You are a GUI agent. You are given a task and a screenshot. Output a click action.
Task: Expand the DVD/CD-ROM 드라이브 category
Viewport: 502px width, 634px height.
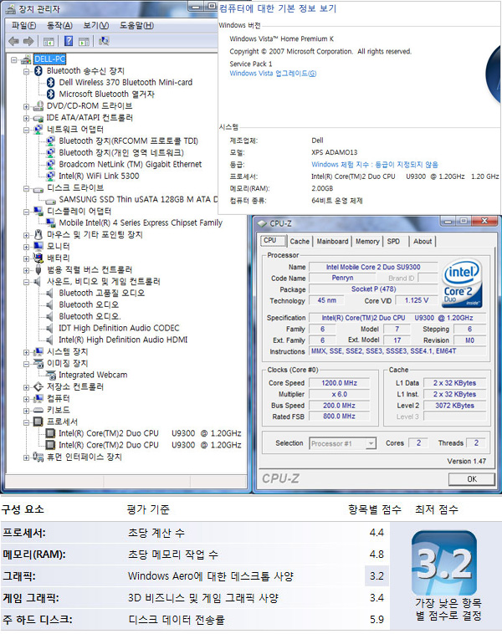click(26, 107)
